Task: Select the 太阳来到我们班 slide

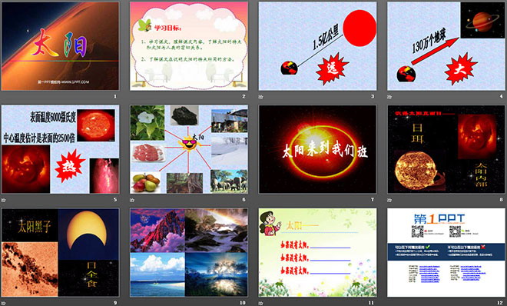Action: pos(317,149)
